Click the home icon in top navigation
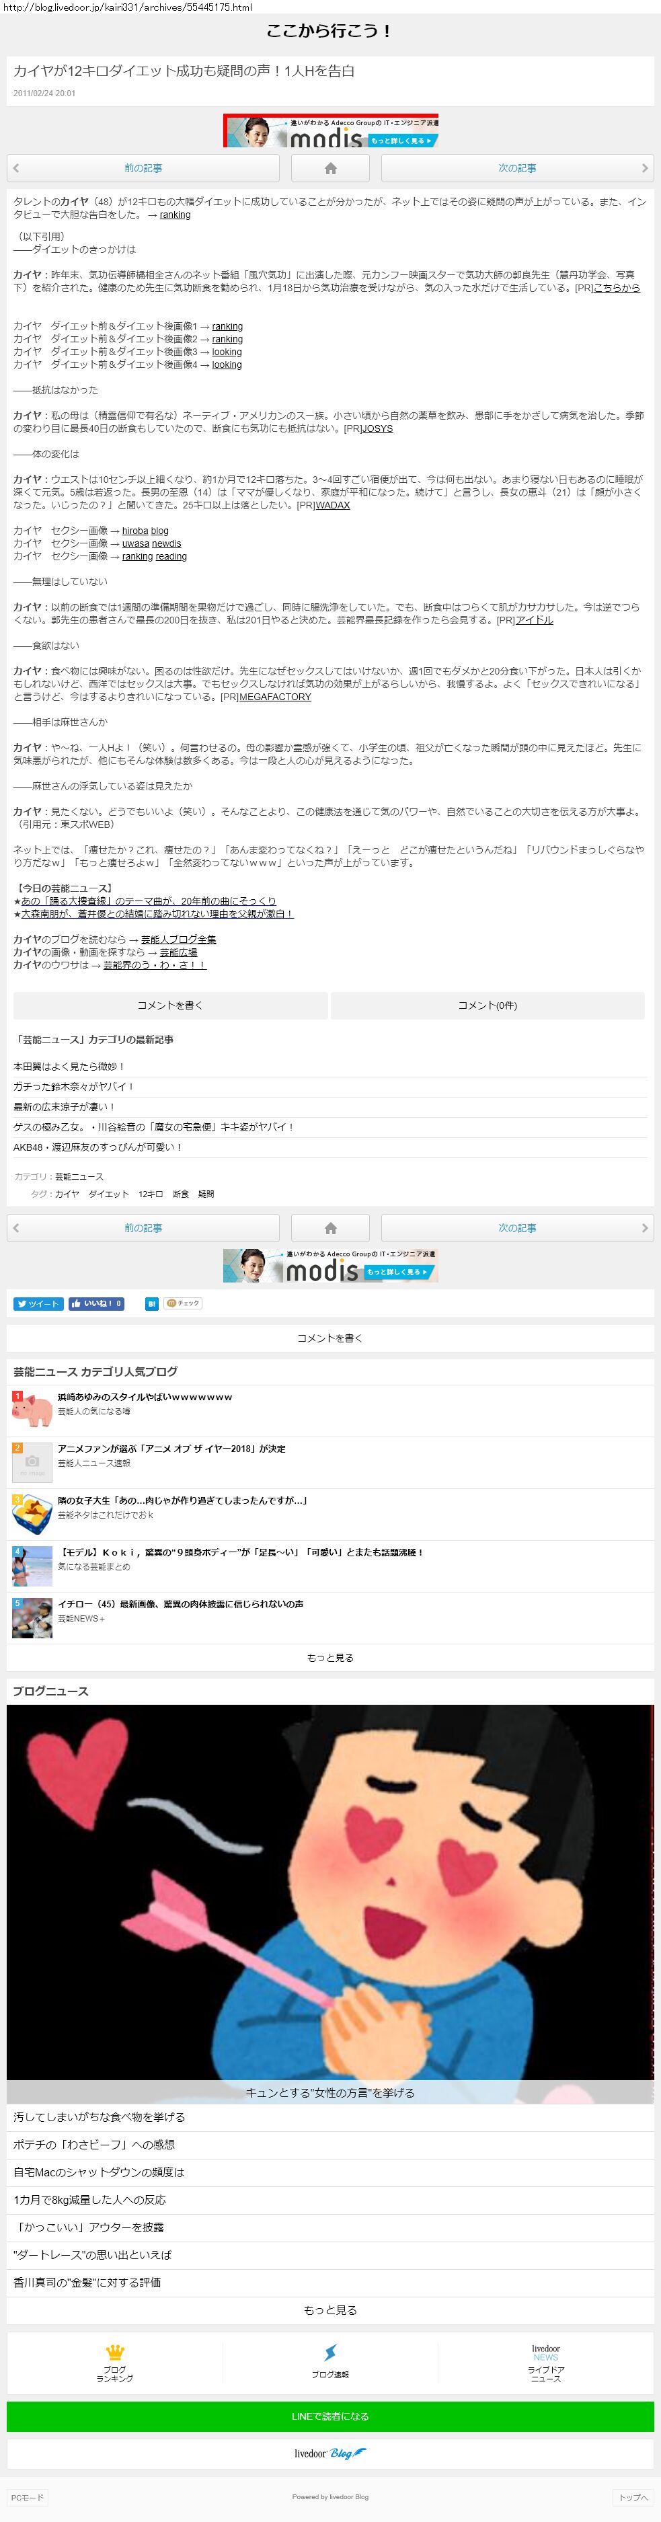This screenshot has height=2522, width=661. (x=330, y=168)
